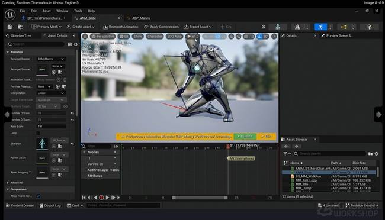Switch to Skeleton editor mode icon
Image resolution: width=385 pixels, height=220 pixels.
coord(278,27)
